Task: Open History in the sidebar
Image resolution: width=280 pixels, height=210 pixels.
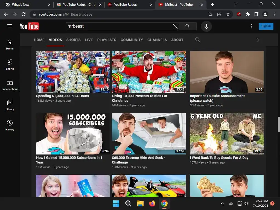Action: [10, 125]
